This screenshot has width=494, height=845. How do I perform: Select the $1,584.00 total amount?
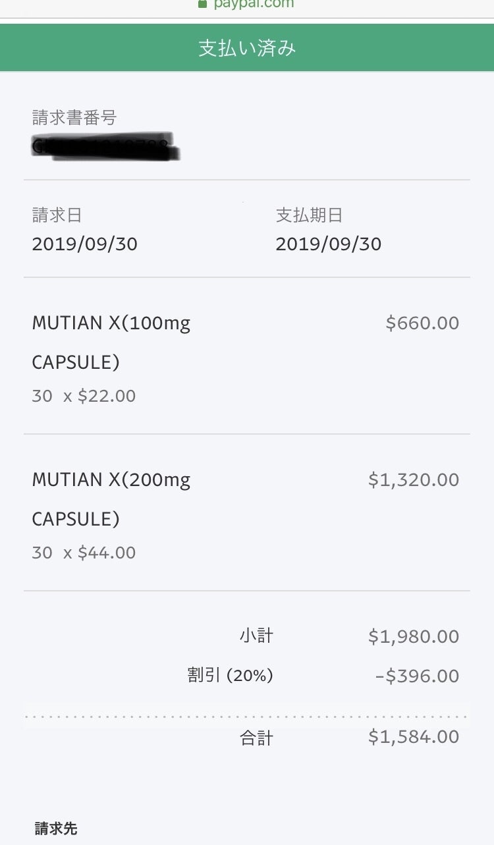point(414,736)
